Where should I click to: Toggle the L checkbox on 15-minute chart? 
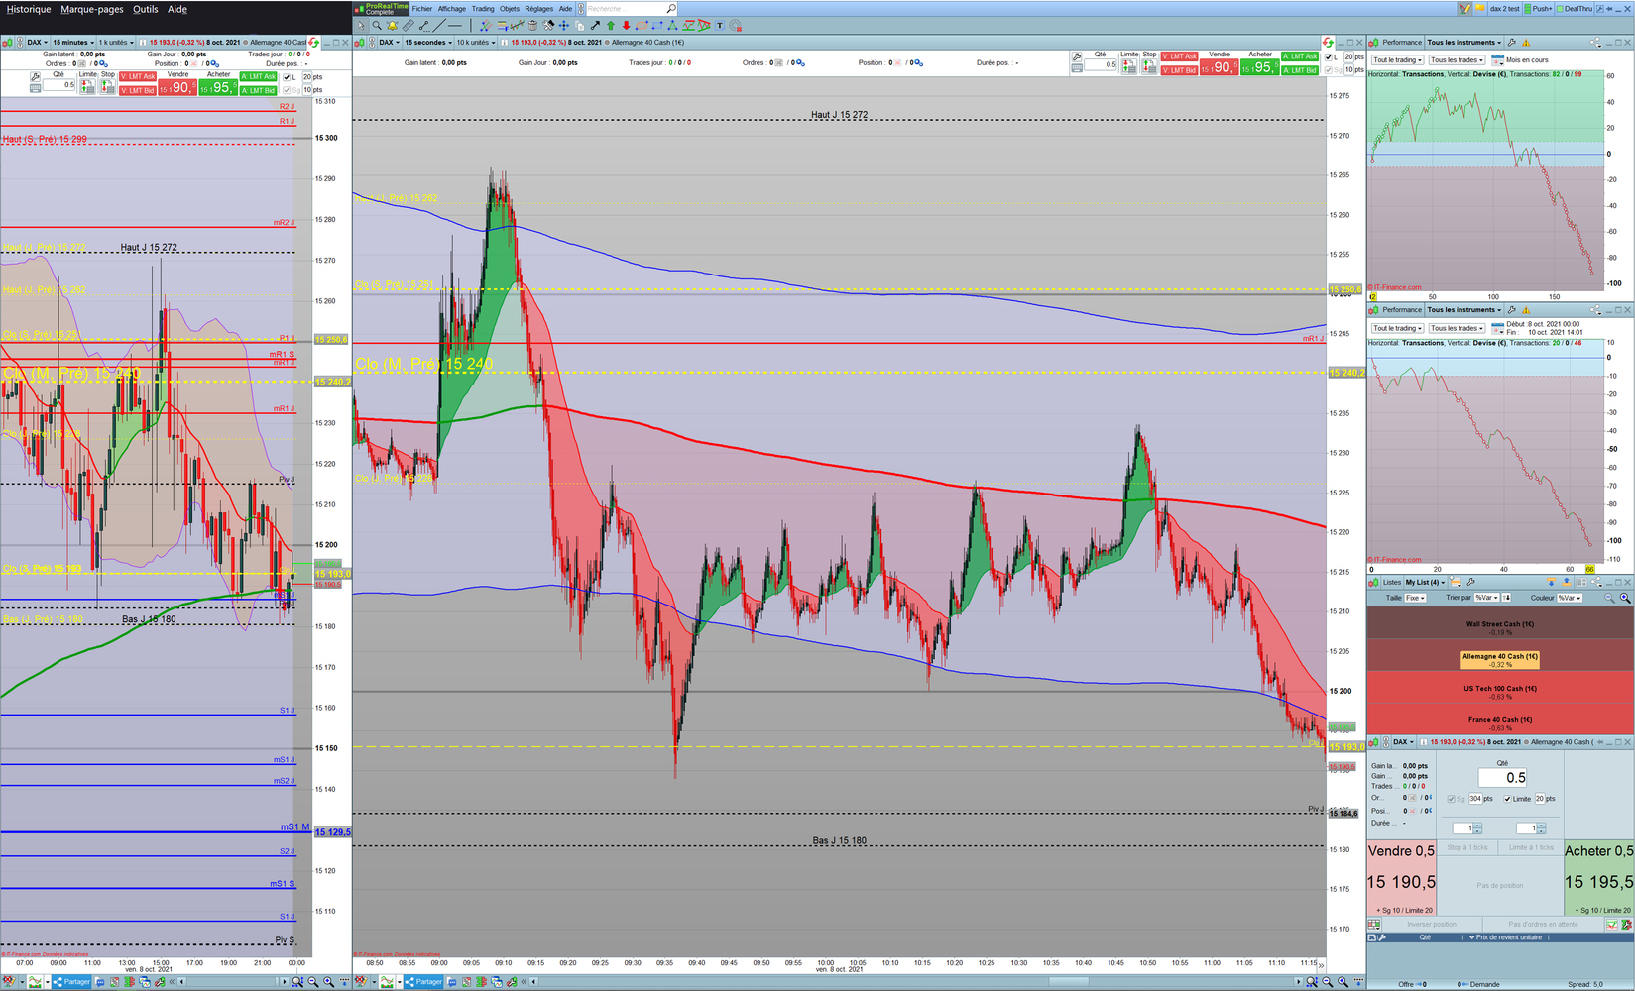click(288, 77)
